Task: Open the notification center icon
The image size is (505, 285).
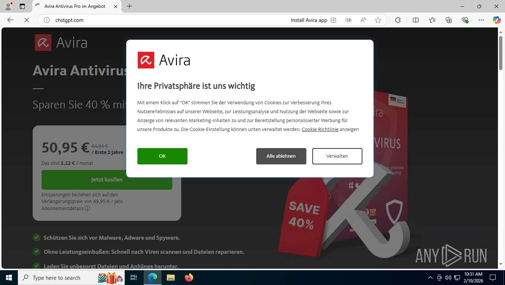Action: [x=493, y=278]
